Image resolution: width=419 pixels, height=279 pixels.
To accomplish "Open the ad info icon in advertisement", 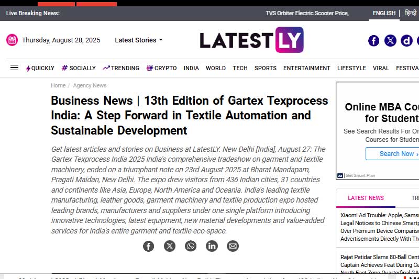I will (340, 176).
